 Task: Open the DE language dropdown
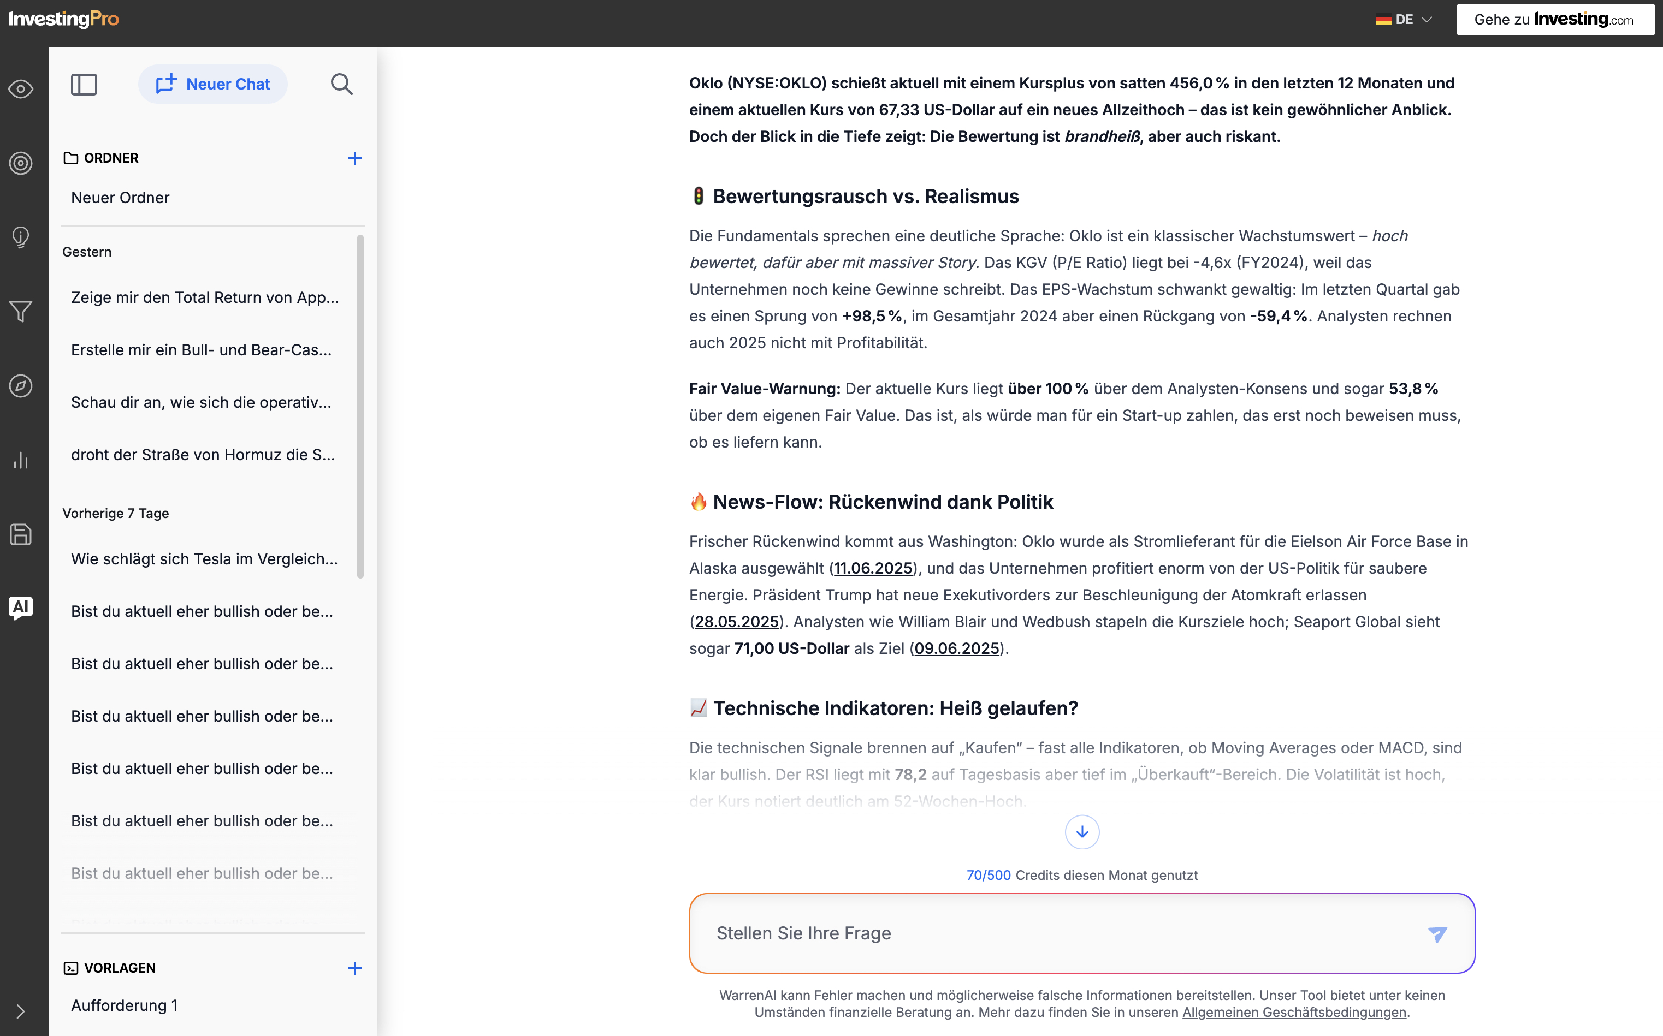coord(1404,20)
